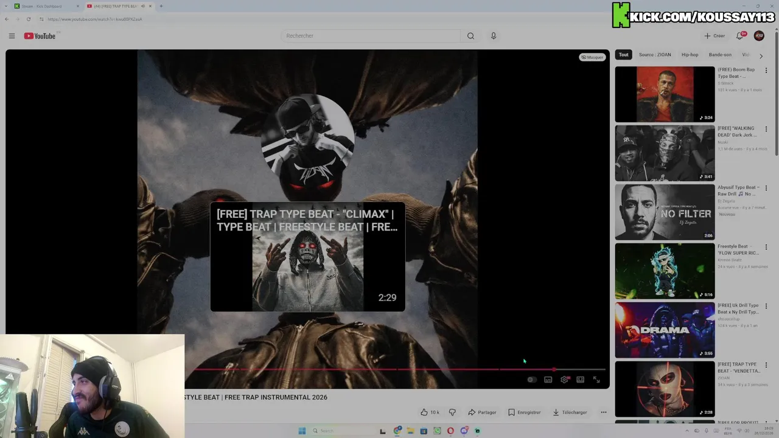Click the Nuski channel name
779x438 pixels.
tap(722, 142)
